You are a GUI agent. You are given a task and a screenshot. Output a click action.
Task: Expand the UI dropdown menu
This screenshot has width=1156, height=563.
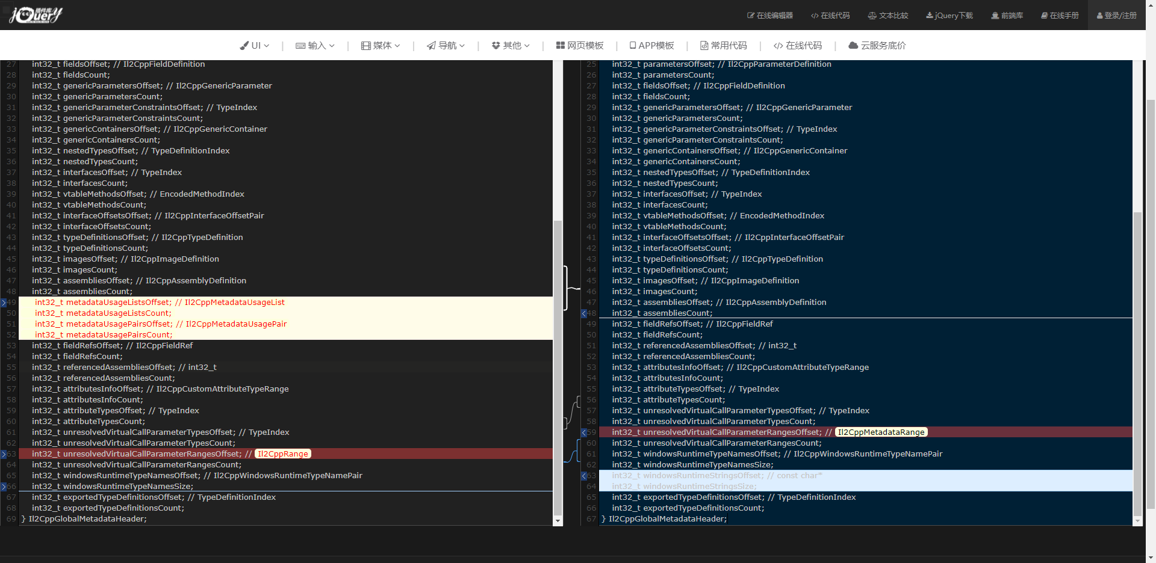[x=254, y=46]
